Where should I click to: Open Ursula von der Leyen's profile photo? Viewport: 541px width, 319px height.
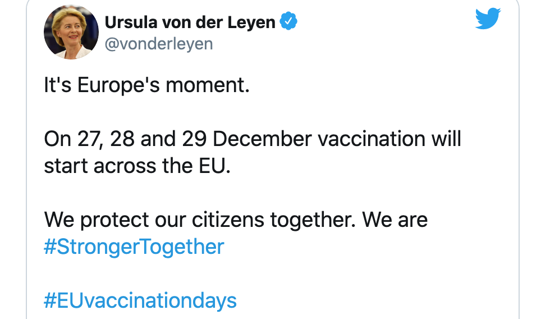[71, 33]
